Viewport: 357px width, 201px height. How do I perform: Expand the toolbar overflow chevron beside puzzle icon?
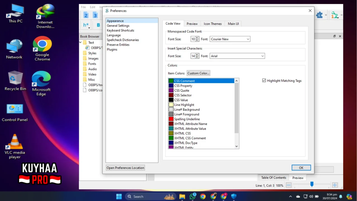(x=326, y=15)
